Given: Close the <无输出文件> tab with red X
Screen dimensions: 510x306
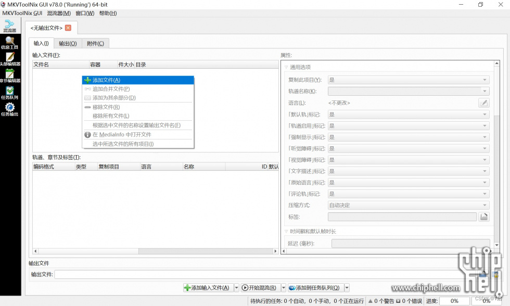Looking at the screenshot, I should click(68, 28).
